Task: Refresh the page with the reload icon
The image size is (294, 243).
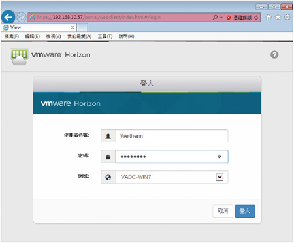Action: pos(256,18)
